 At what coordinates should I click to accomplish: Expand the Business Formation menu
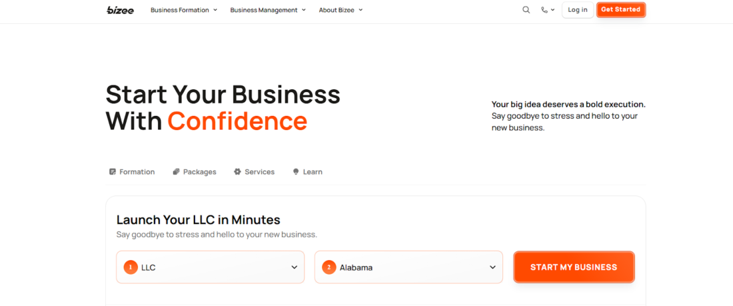click(x=184, y=10)
